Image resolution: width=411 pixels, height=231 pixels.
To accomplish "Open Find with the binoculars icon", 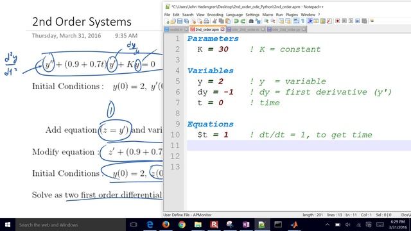I will [251, 21].
